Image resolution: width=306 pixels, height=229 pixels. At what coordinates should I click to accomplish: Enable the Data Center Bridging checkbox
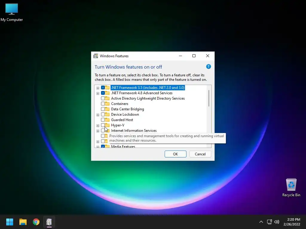click(x=103, y=109)
